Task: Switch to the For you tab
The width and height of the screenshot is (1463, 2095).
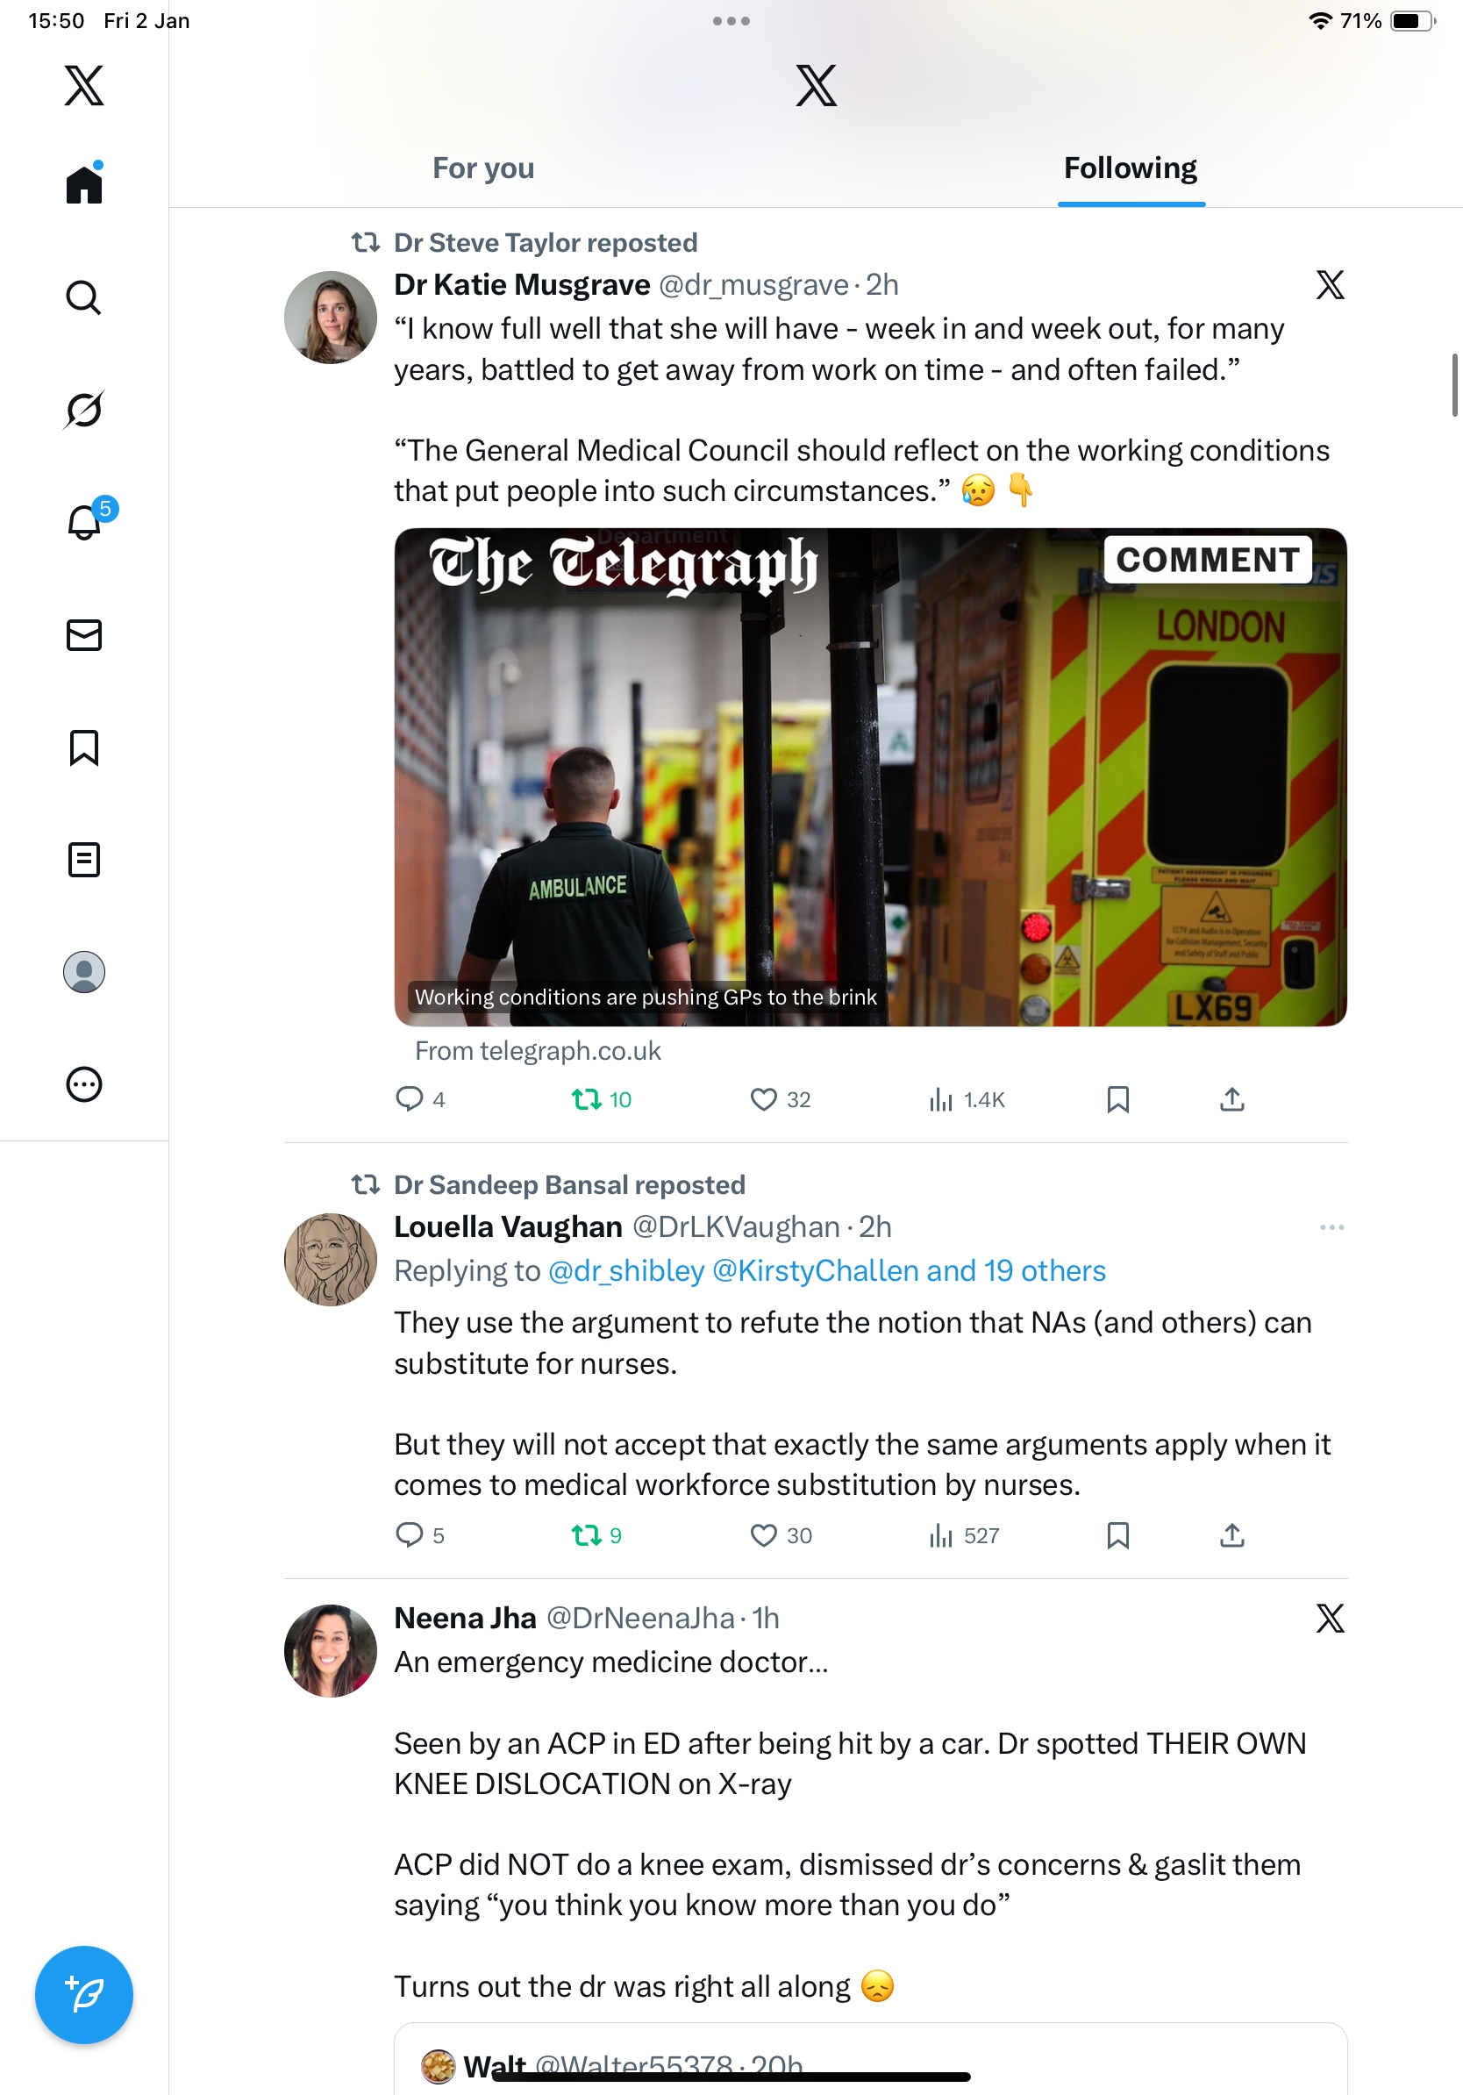Action: coord(483,168)
